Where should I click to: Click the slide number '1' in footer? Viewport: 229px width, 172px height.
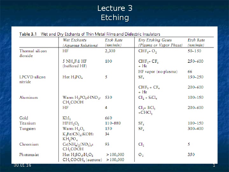pyautogui.click(x=214, y=165)
